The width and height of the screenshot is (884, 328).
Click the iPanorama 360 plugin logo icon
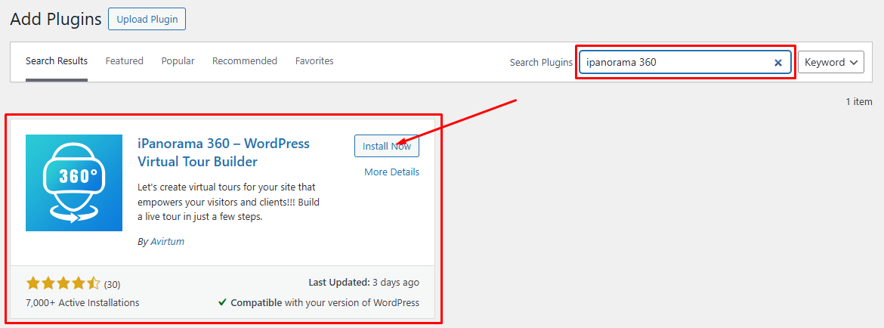[x=74, y=183]
